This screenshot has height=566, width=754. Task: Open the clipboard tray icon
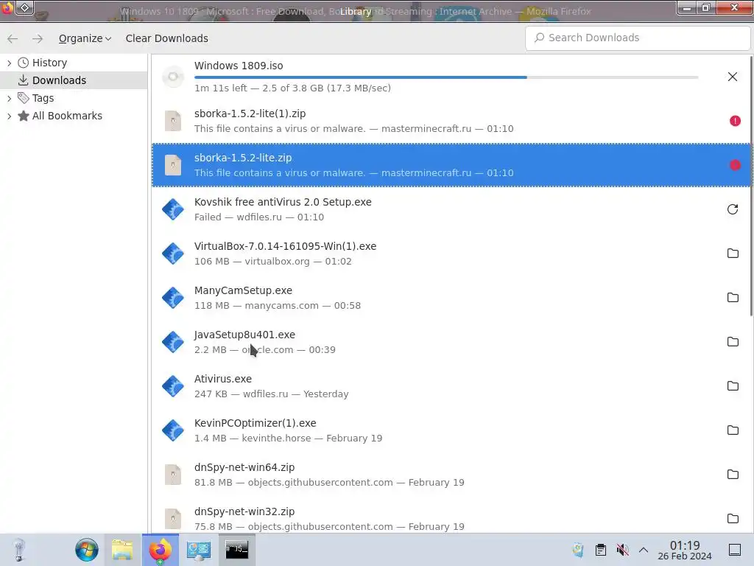601,550
